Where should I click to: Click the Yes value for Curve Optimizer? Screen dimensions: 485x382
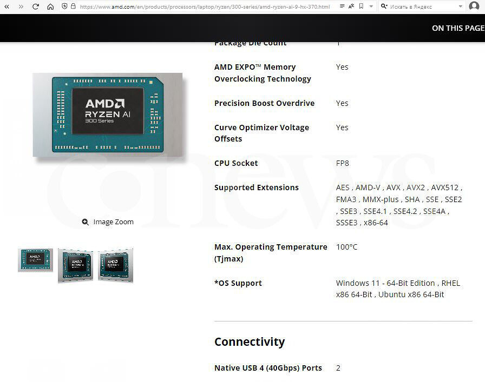click(x=342, y=128)
